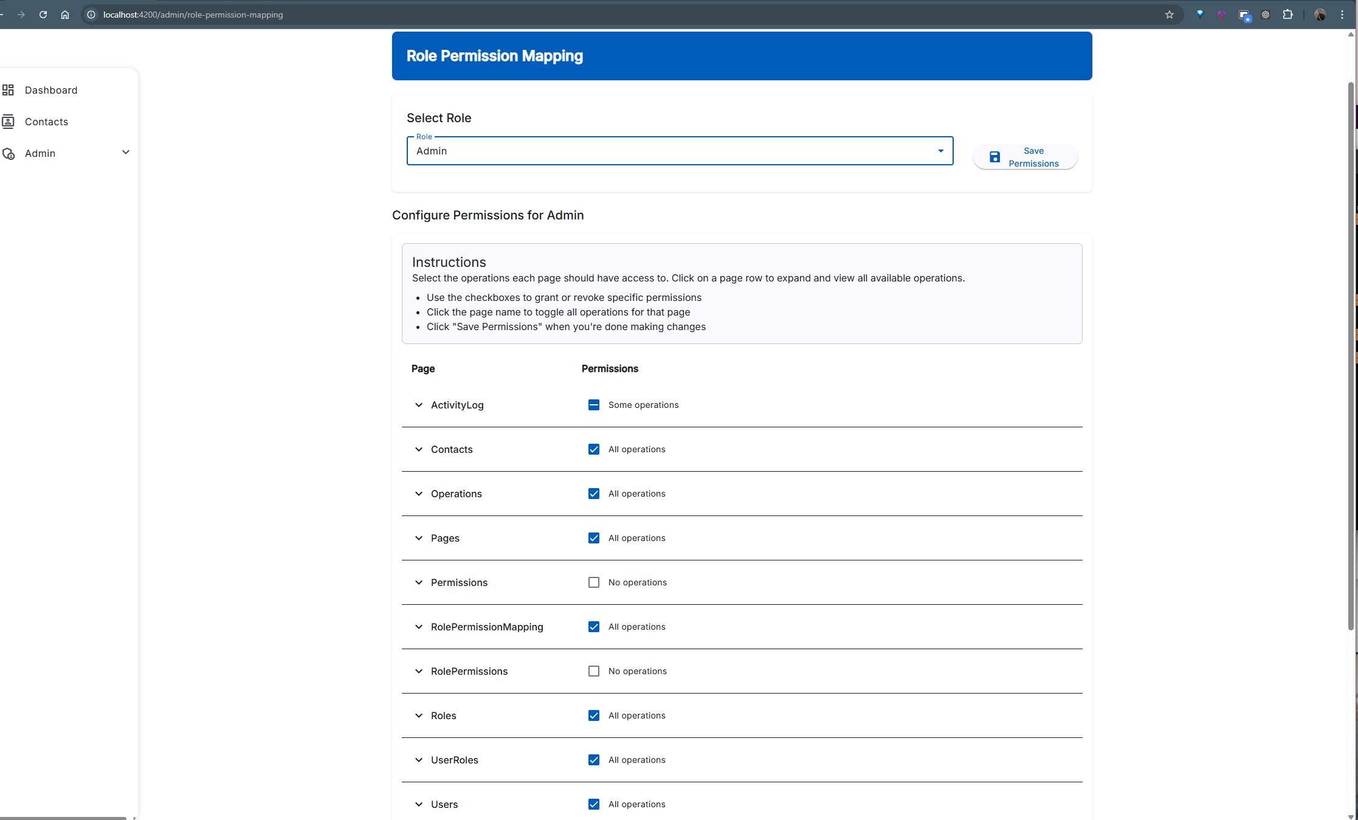Screen dimensions: 1358x820
Task: Open Dashboard from the sidebar
Action: pos(51,90)
